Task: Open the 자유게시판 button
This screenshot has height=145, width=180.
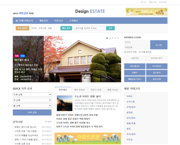Action: (135, 66)
